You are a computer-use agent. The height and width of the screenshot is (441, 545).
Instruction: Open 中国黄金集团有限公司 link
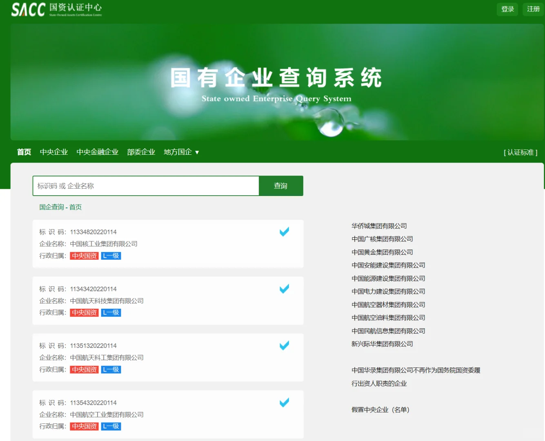pyautogui.click(x=382, y=252)
